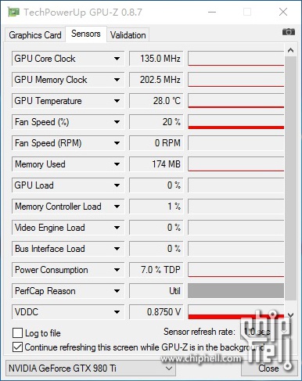Click the Close button
This screenshot has width=302, height=381.
pyautogui.click(x=269, y=368)
